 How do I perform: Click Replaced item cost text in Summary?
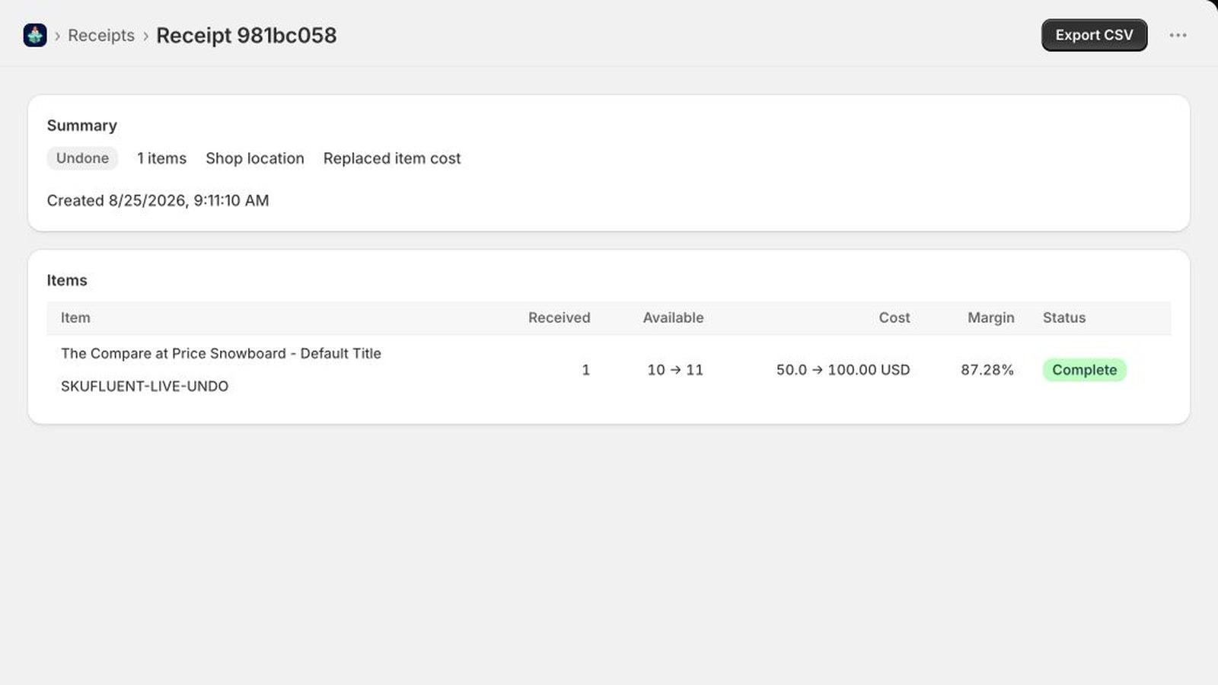pyautogui.click(x=392, y=158)
